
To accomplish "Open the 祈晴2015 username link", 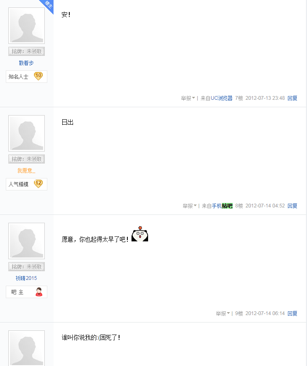I will (26, 278).
